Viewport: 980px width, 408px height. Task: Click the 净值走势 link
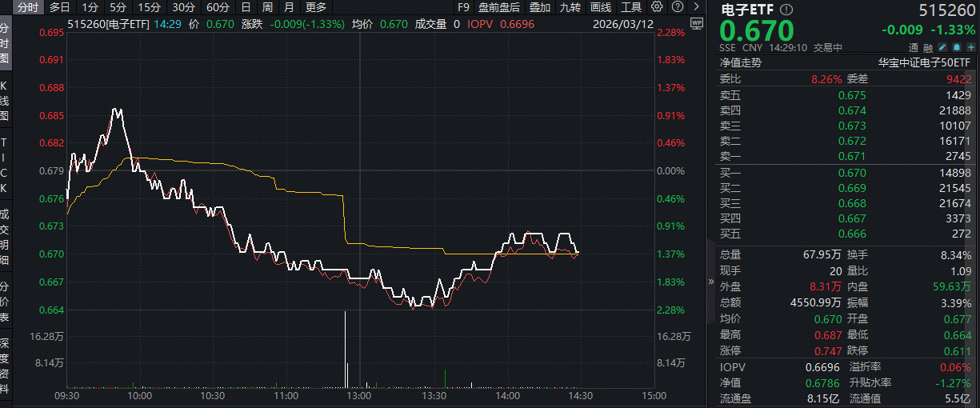(x=741, y=62)
